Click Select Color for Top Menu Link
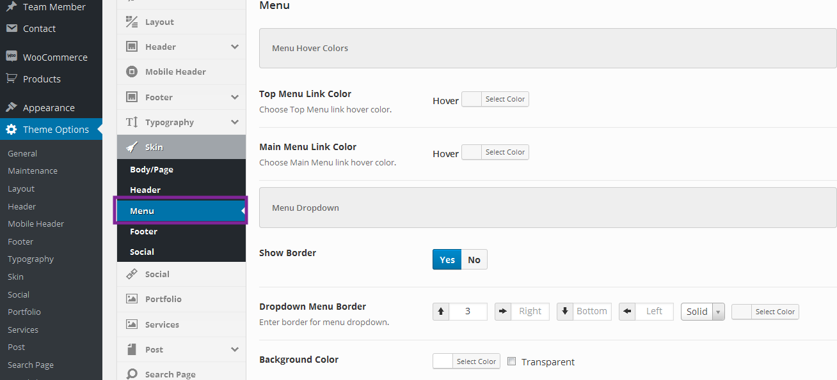 click(x=505, y=99)
